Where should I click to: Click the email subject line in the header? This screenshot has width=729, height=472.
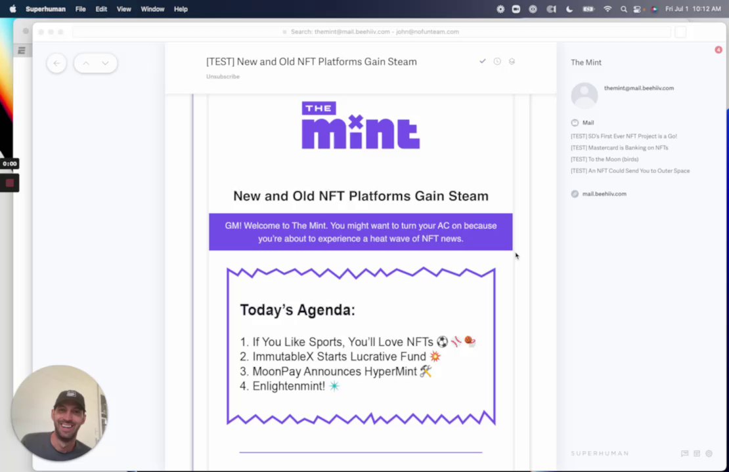click(311, 62)
